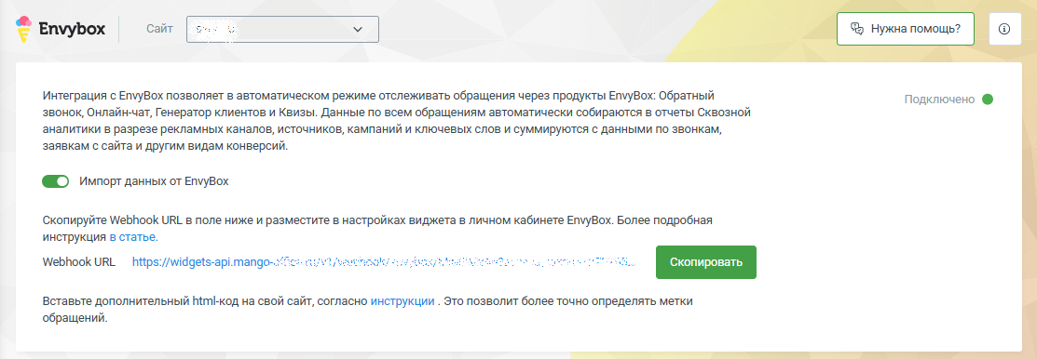The width and height of the screenshot is (1037, 359).
Task: Click the Сайт label beside dropdown
Action: 159,29
